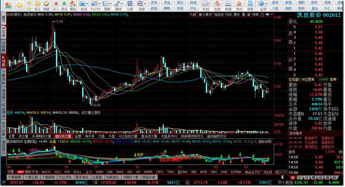This screenshot has width=345, height=187.
Task: Toggle the 均线 moving average display
Action: pyautogui.click(x=228, y=14)
